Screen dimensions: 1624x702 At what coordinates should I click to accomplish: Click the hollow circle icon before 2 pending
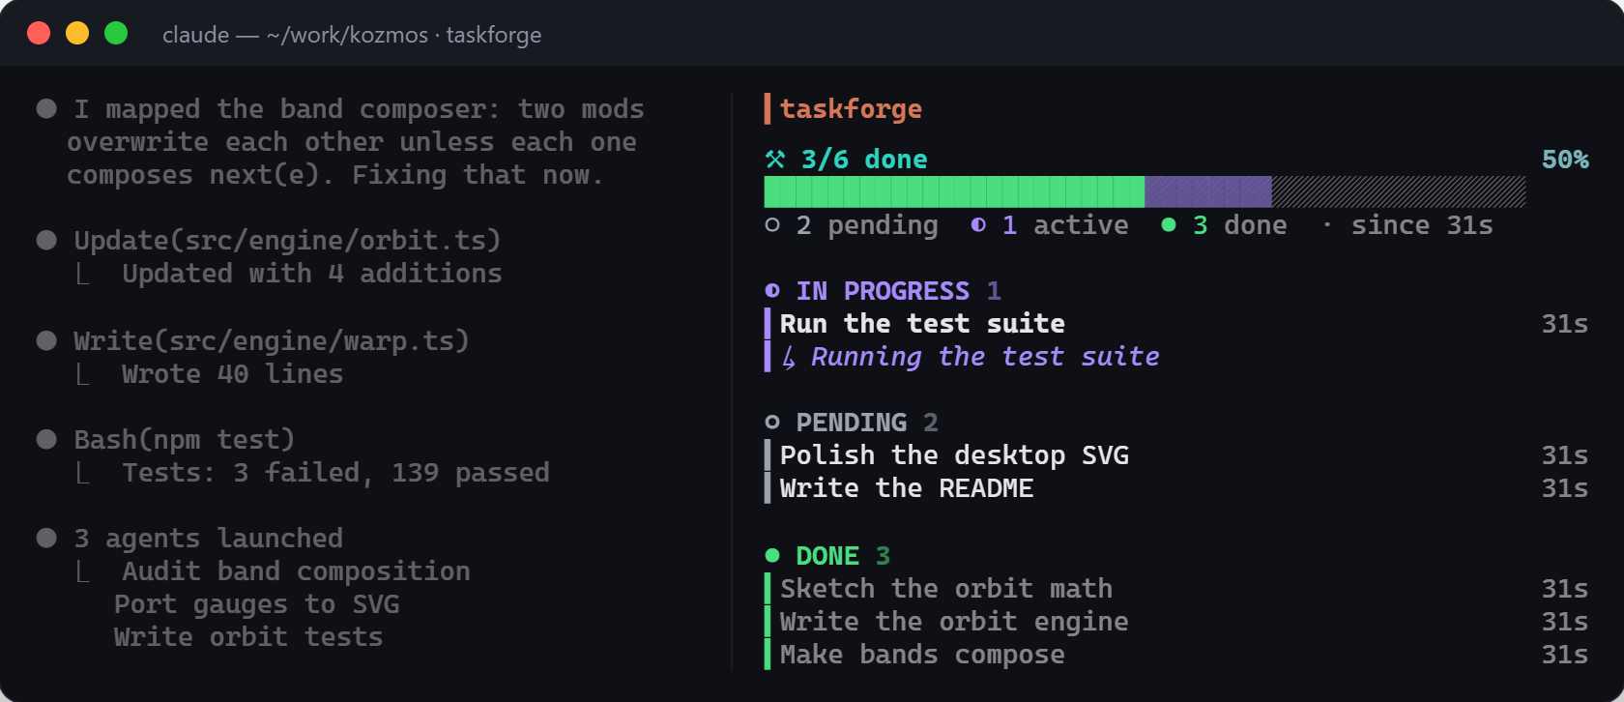coord(772,225)
